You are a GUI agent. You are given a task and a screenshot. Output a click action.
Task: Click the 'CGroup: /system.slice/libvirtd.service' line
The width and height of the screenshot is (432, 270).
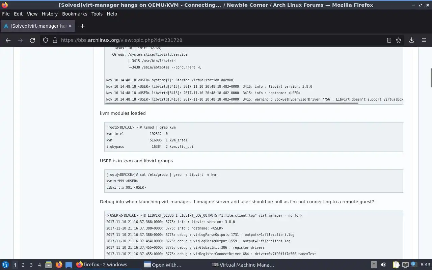tap(150, 55)
